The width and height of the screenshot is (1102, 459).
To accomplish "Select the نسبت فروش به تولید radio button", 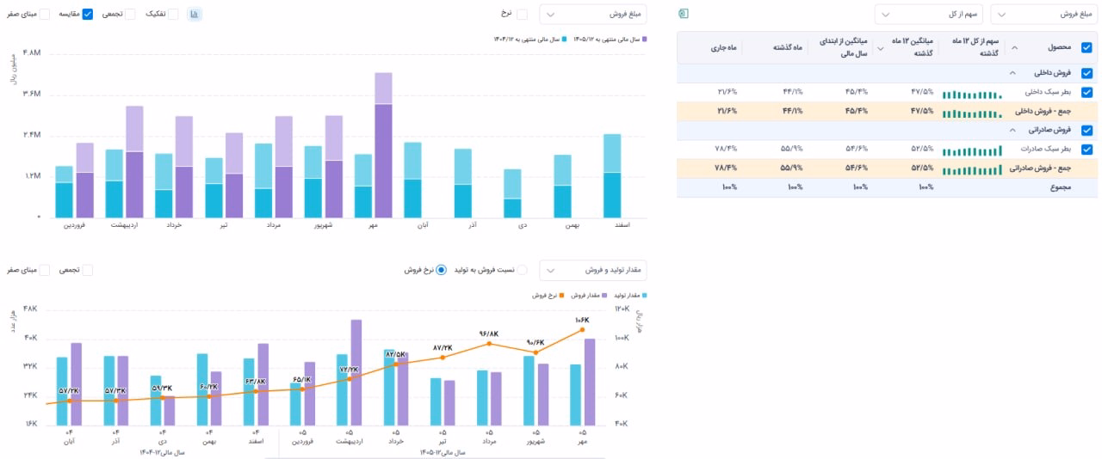I will coord(522,270).
